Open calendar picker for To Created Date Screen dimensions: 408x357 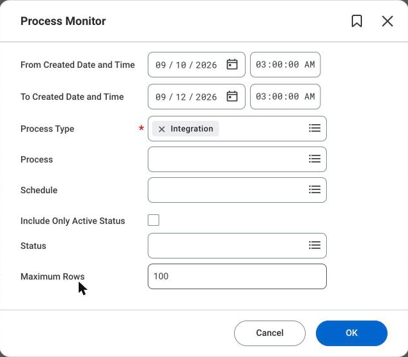point(232,97)
